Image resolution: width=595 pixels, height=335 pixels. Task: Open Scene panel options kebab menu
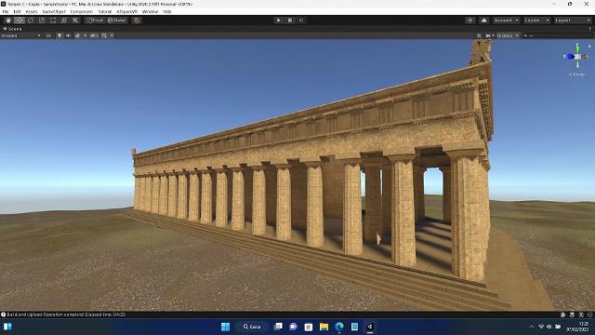point(590,29)
